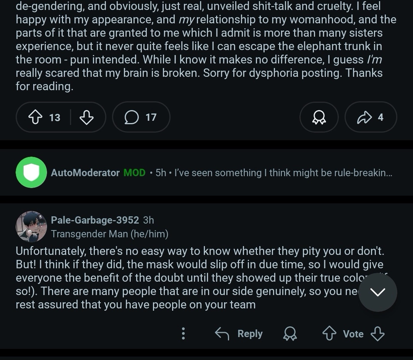Share the post via arrow icon
Screen dimensions: 413x360
(364, 117)
